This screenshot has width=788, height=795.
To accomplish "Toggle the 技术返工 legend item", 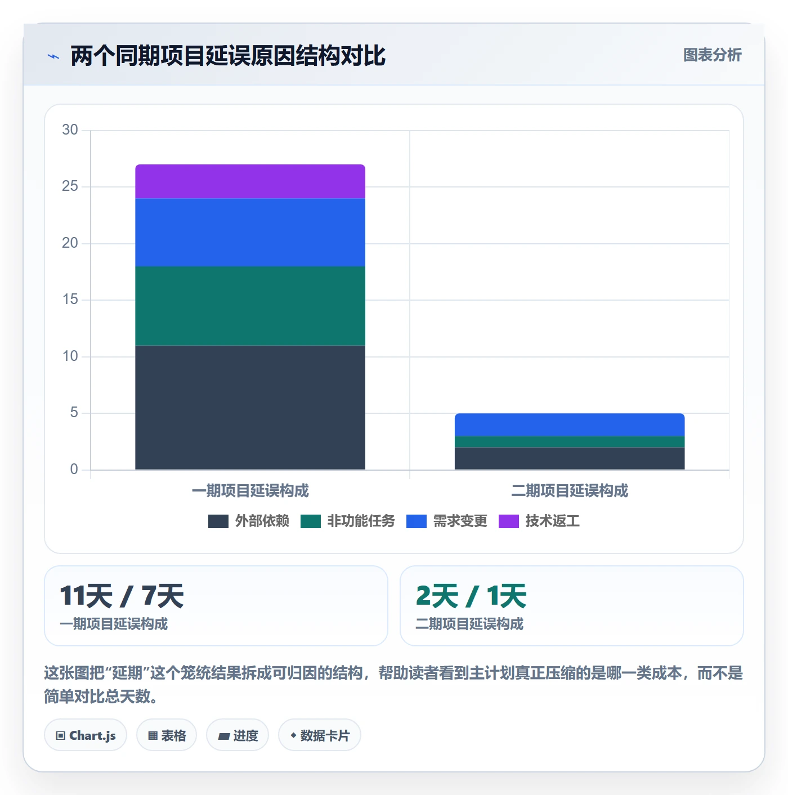I will (x=539, y=521).
